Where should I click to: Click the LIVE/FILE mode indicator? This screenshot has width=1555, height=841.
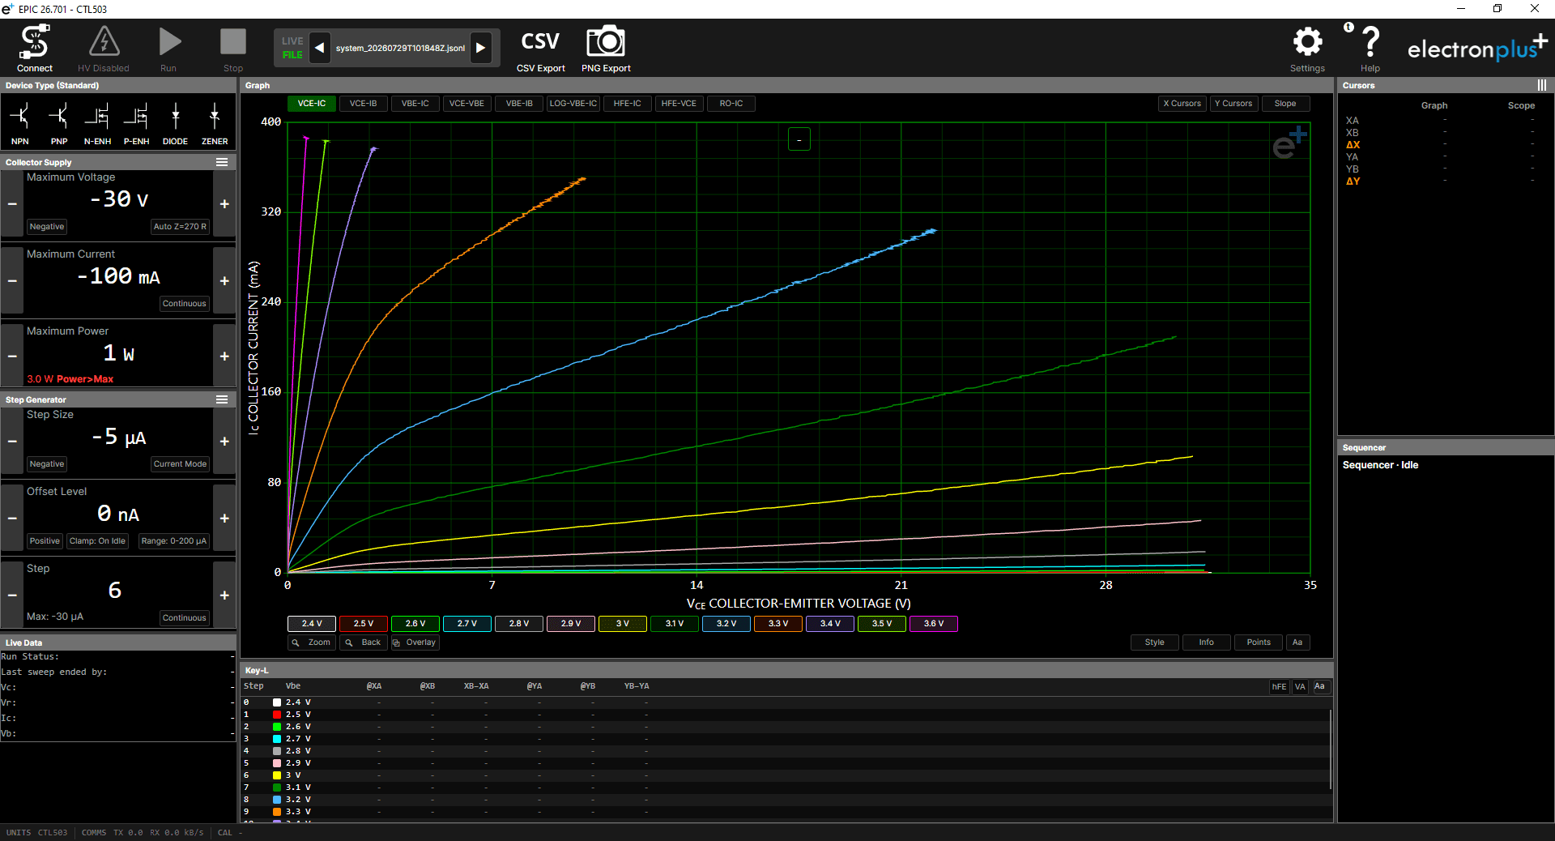[x=292, y=48]
